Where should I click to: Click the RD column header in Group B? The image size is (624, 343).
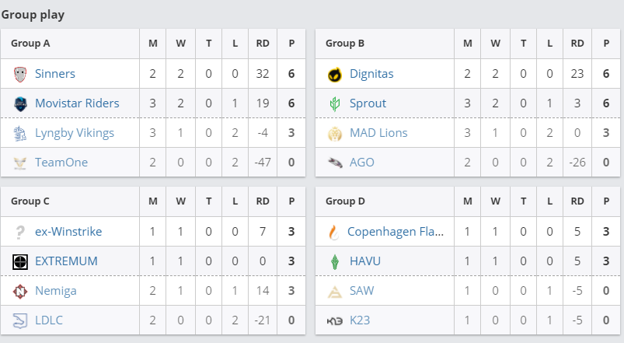(x=577, y=44)
